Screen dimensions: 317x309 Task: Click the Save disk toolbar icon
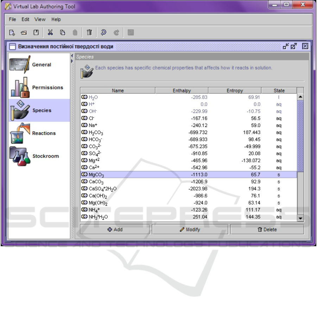[x=36, y=33]
